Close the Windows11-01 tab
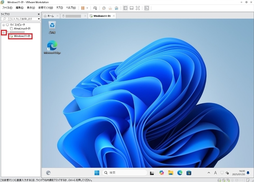 [114, 16]
